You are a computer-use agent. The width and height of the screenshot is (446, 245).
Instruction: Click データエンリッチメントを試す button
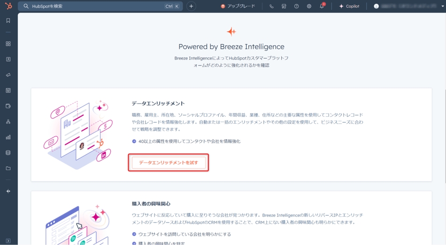coord(169,163)
